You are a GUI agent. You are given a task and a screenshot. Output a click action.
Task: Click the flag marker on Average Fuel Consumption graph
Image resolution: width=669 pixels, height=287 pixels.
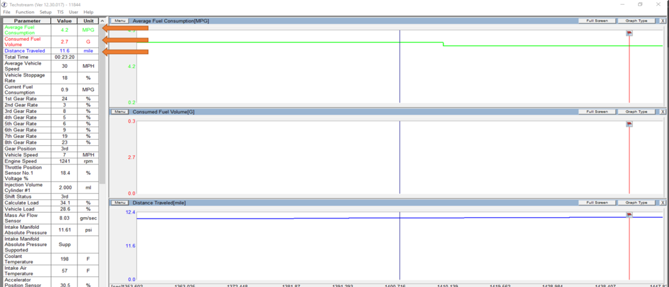point(629,33)
